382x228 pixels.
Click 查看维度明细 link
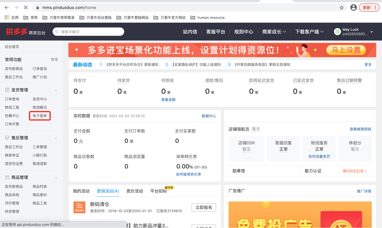[361, 129]
